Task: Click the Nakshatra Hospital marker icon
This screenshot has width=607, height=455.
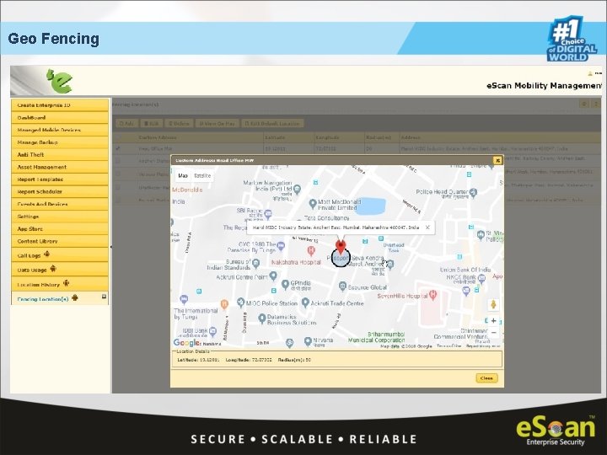Action: click(311, 251)
